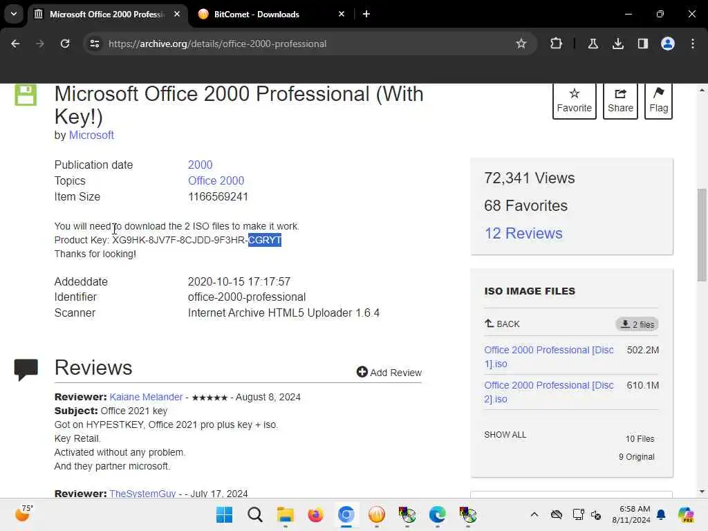Screen dimensions: 708x531
Task: Click the Item Size value 1166569241
Action: tap(218, 197)
